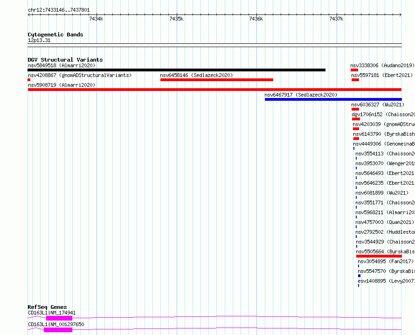
Task: Click the red nsv5505664 Byrska variant bar
Action: tap(379, 256)
